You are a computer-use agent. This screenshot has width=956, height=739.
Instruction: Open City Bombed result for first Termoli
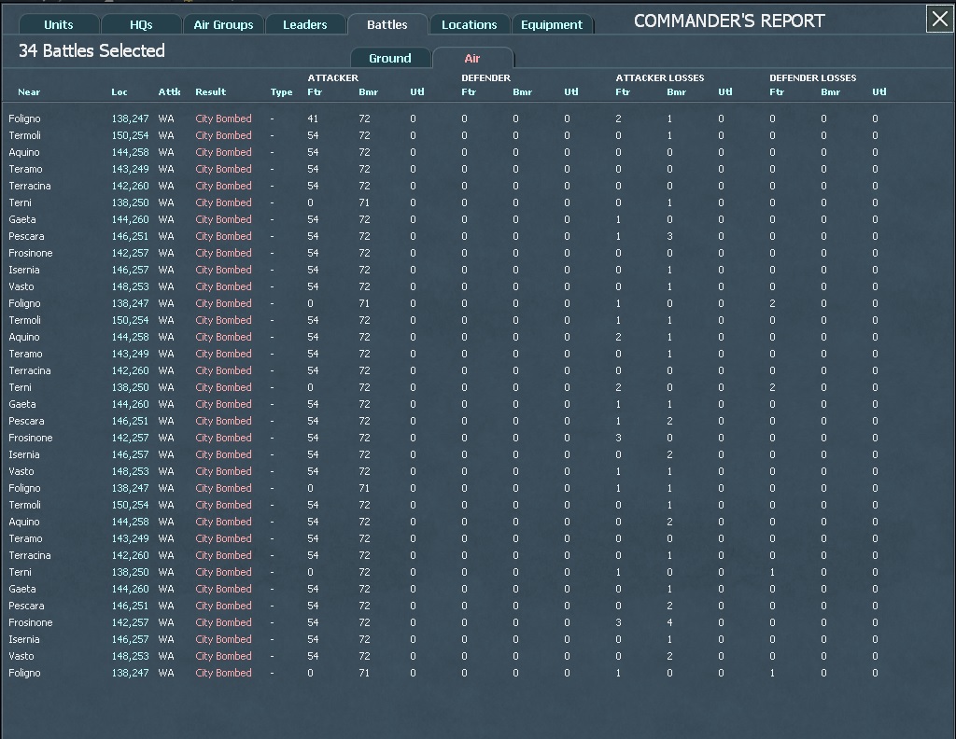click(223, 135)
